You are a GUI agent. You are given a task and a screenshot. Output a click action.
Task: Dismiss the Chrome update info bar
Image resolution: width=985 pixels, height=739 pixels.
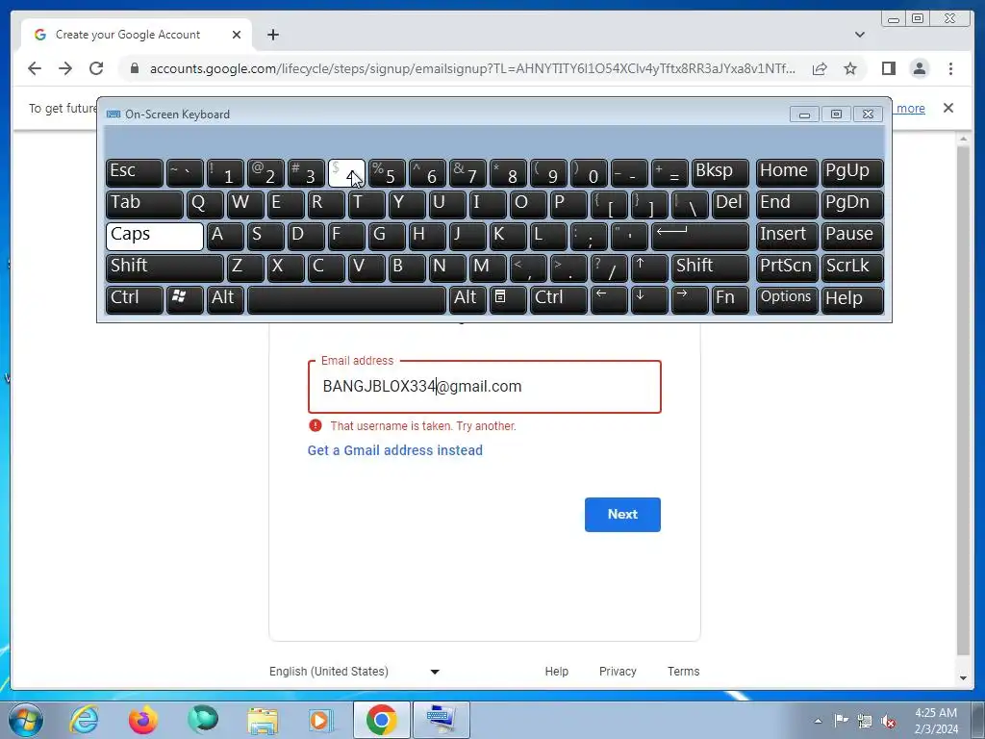[948, 108]
